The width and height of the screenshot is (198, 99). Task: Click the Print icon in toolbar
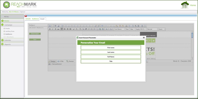[x=127, y=26]
